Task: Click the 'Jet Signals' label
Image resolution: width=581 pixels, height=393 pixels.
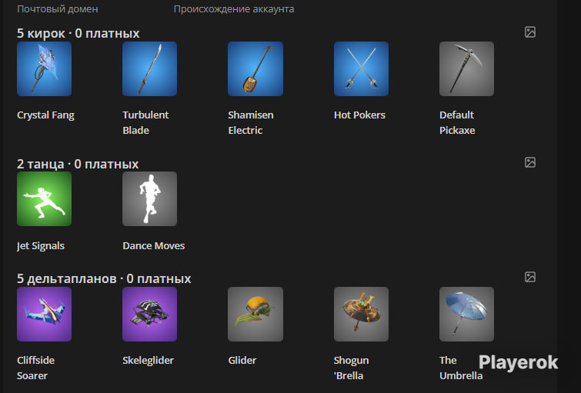Action: pos(41,246)
